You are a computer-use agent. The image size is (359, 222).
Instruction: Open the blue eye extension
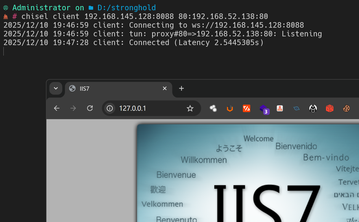[x=296, y=108]
